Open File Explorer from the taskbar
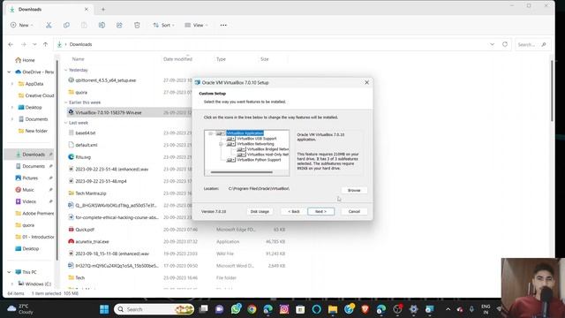 click(x=333, y=309)
